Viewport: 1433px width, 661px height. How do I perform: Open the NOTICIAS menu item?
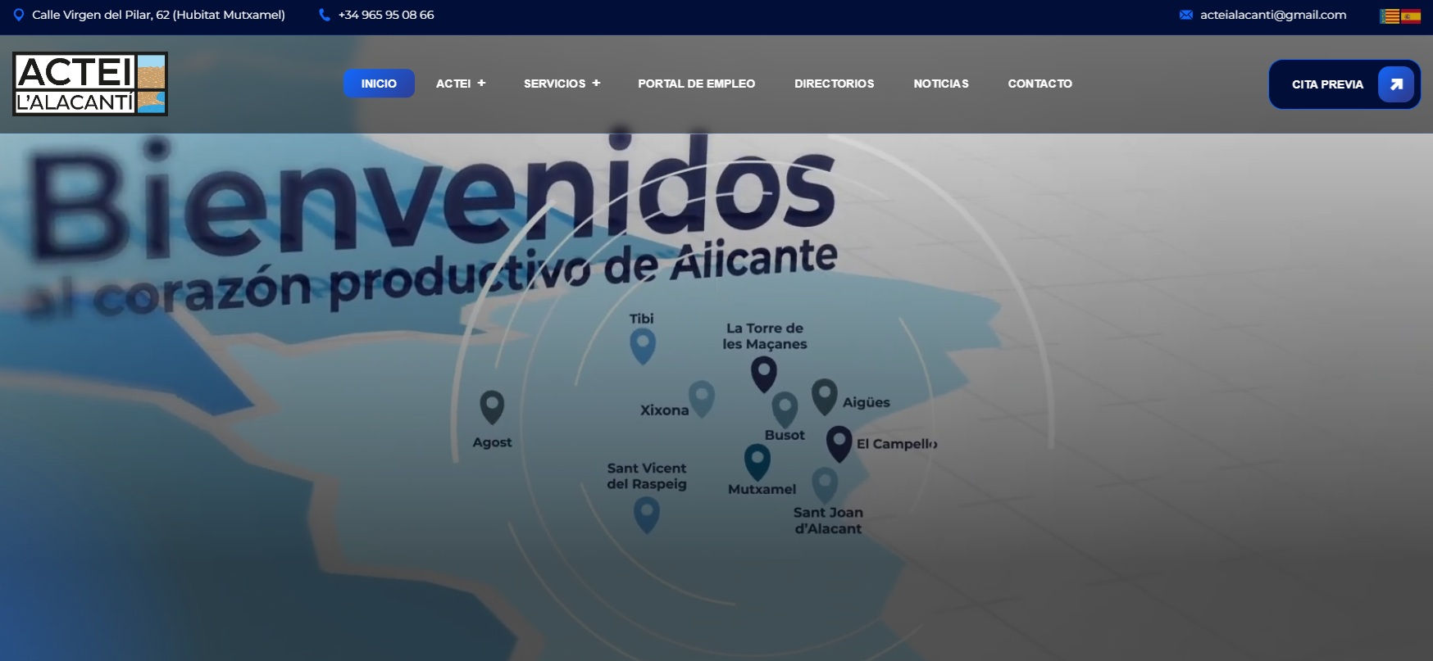click(x=940, y=84)
